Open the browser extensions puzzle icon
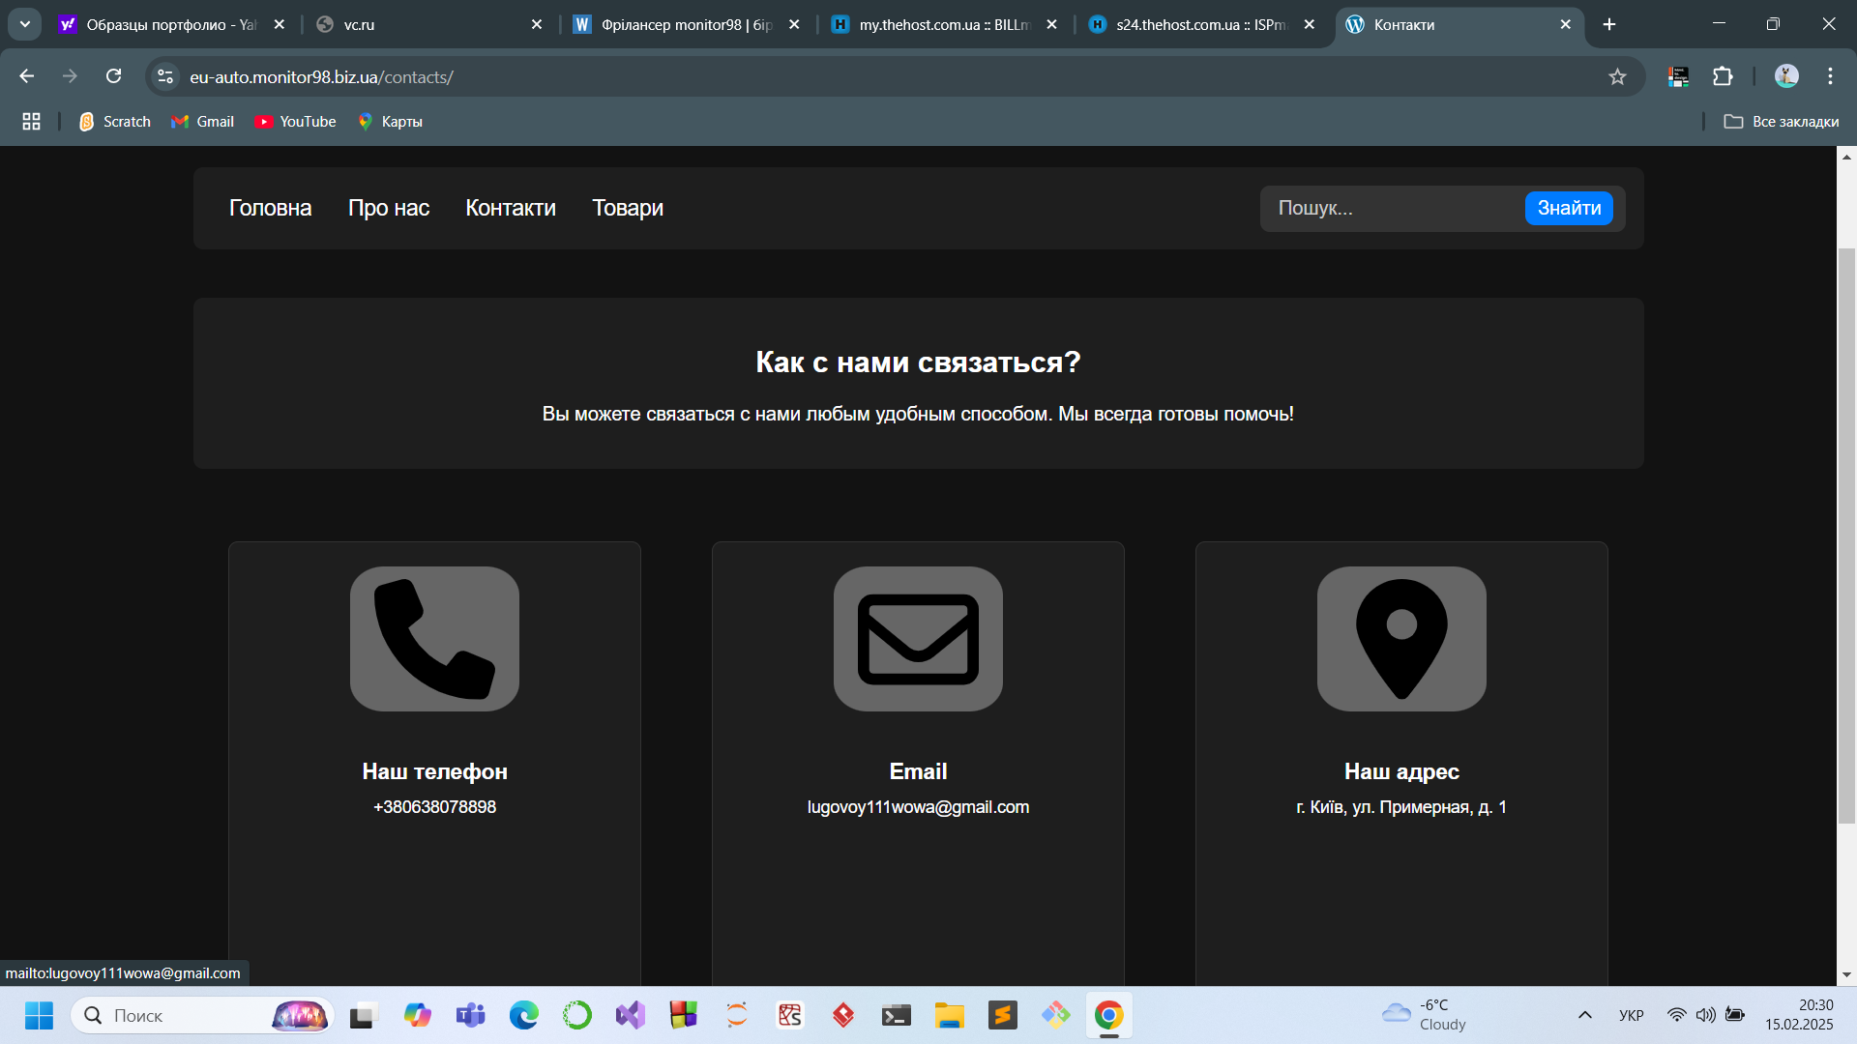 pyautogui.click(x=1723, y=76)
